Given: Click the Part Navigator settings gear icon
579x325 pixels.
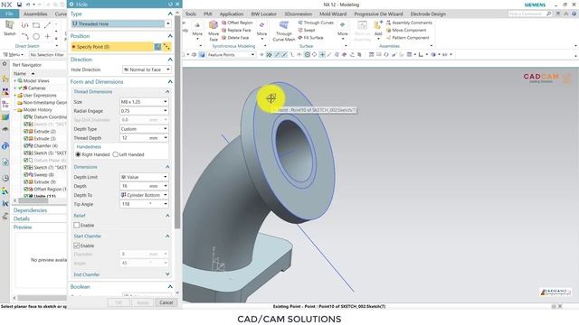Looking at the screenshot, I should pyautogui.click(x=5, y=64).
